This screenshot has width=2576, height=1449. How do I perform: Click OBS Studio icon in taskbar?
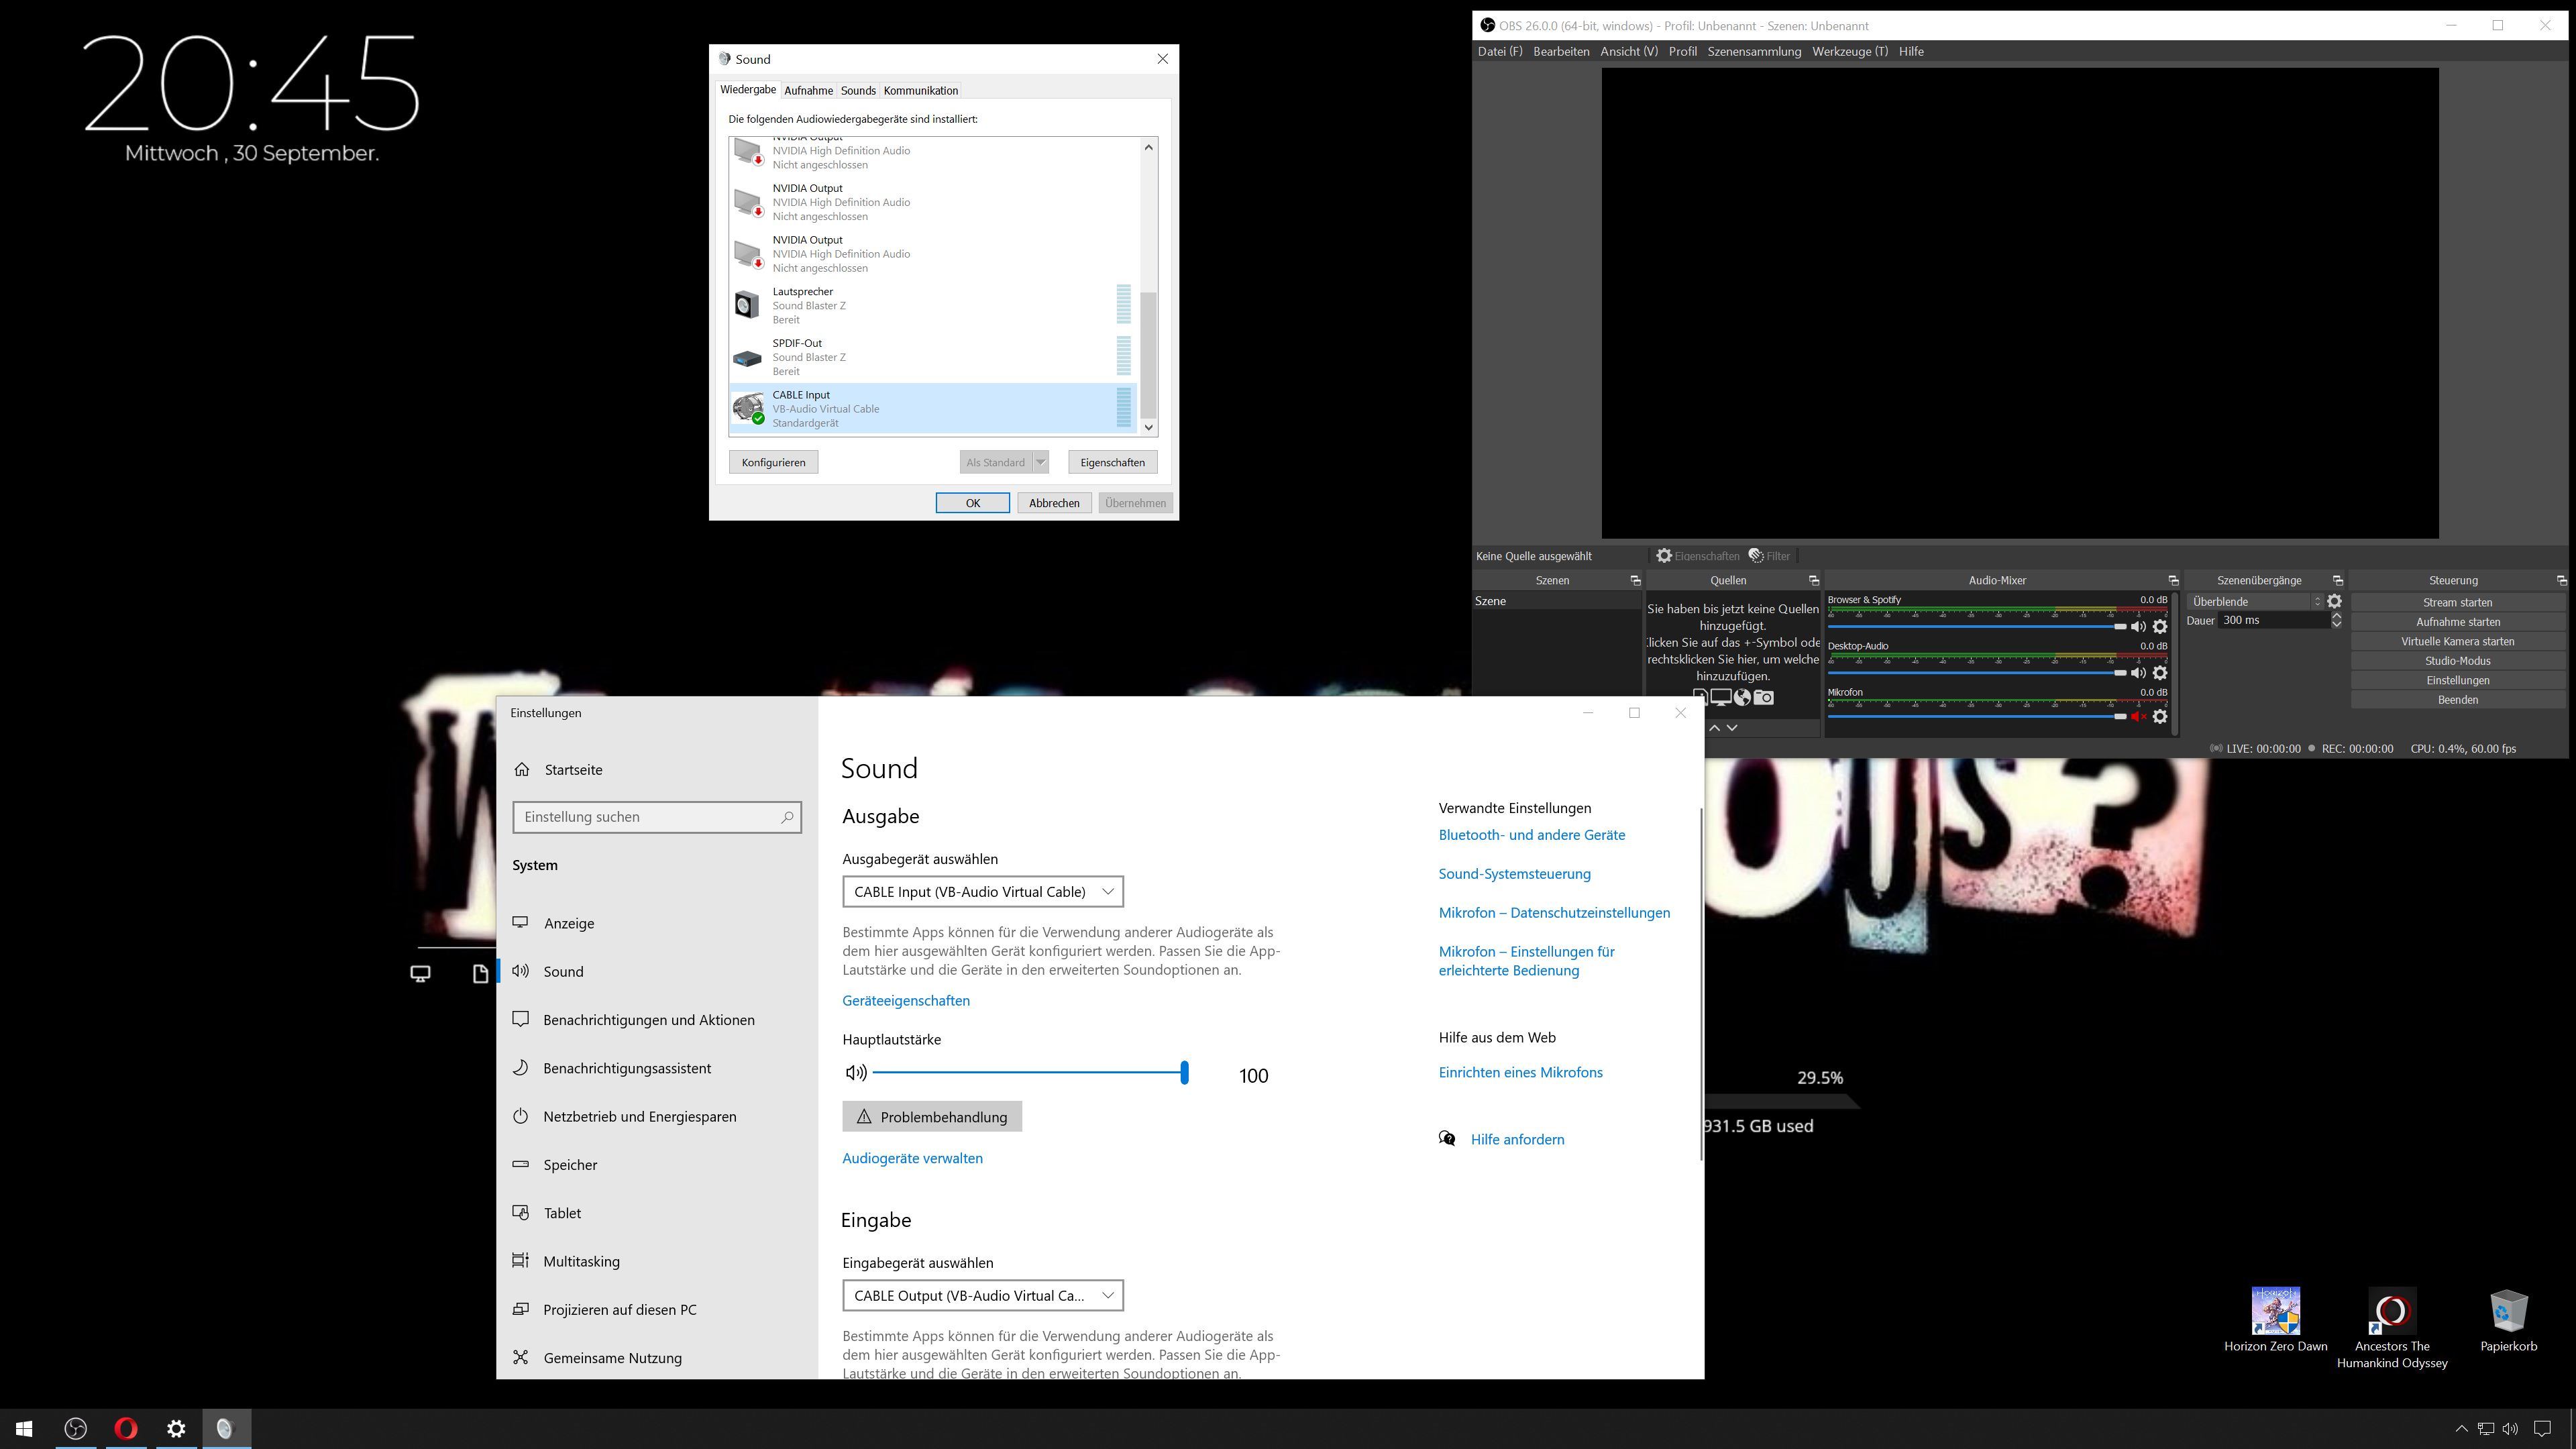point(76,1429)
